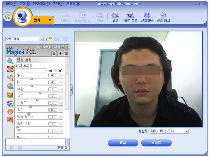Select the face tracking effects tab
Viewport: 209px width, 157px height.
click(x=10, y=69)
